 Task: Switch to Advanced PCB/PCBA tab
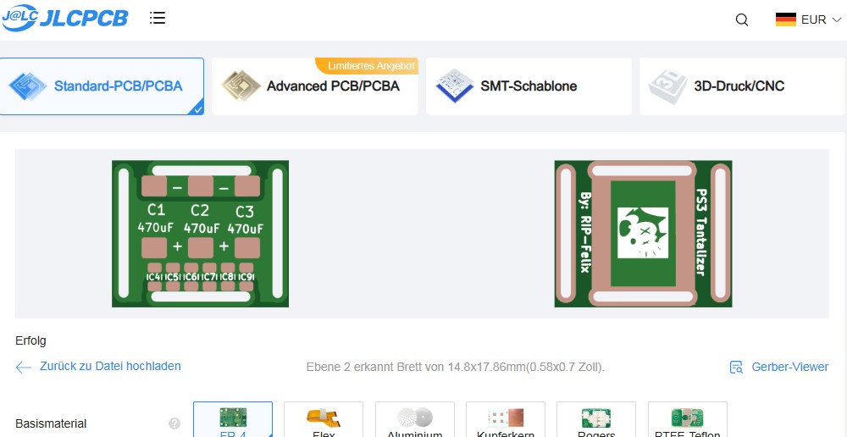315,86
